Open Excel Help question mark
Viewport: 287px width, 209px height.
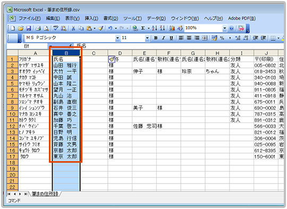tap(231, 28)
